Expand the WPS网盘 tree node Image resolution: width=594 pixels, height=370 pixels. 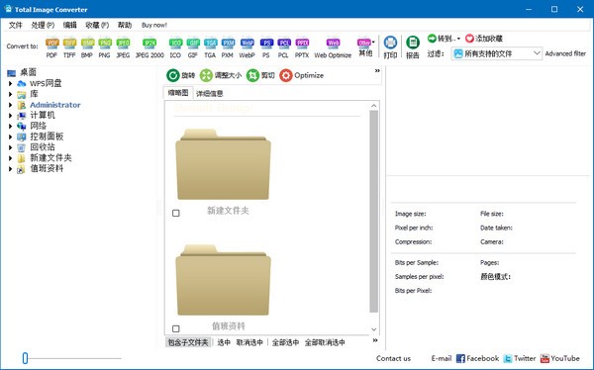pyautogui.click(x=11, y=83)
